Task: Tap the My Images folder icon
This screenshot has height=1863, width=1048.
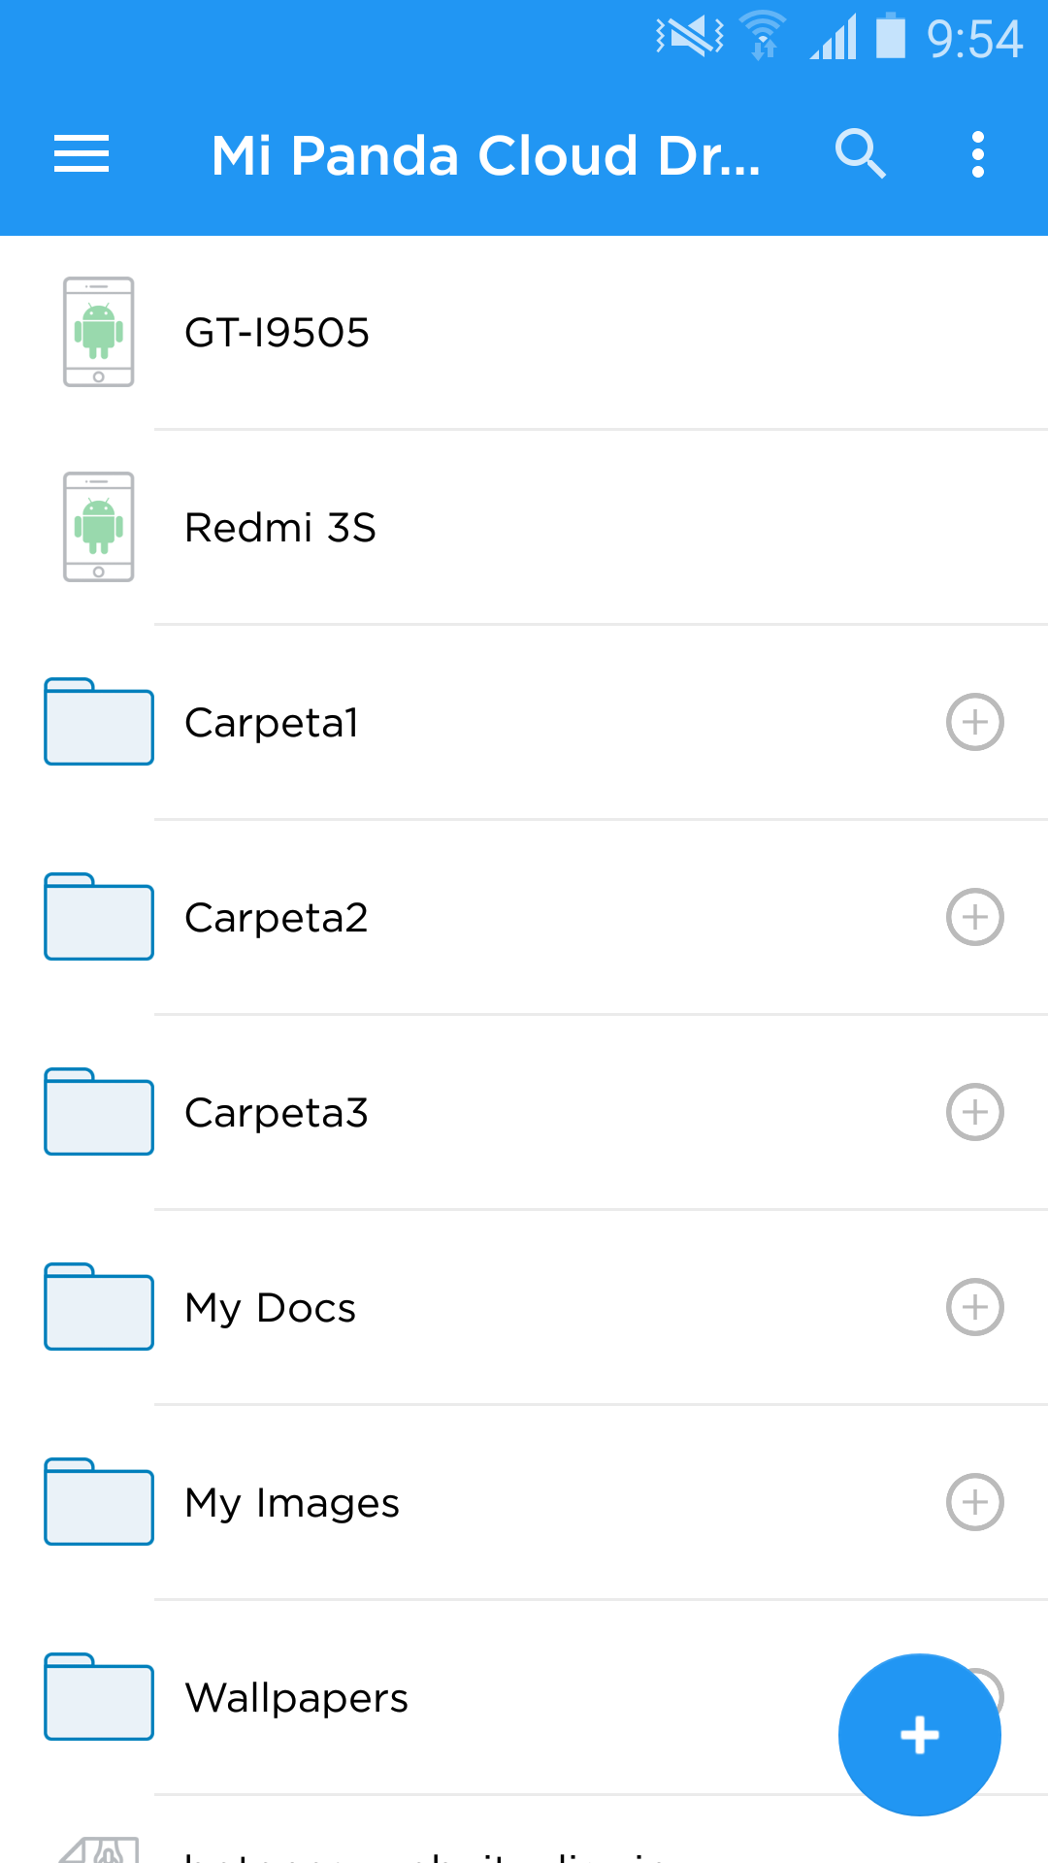Action: 99,1502
